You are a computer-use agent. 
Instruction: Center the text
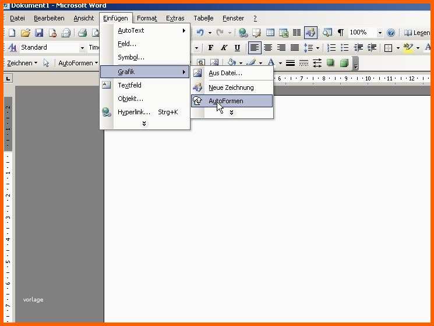[x=267, y=48]
